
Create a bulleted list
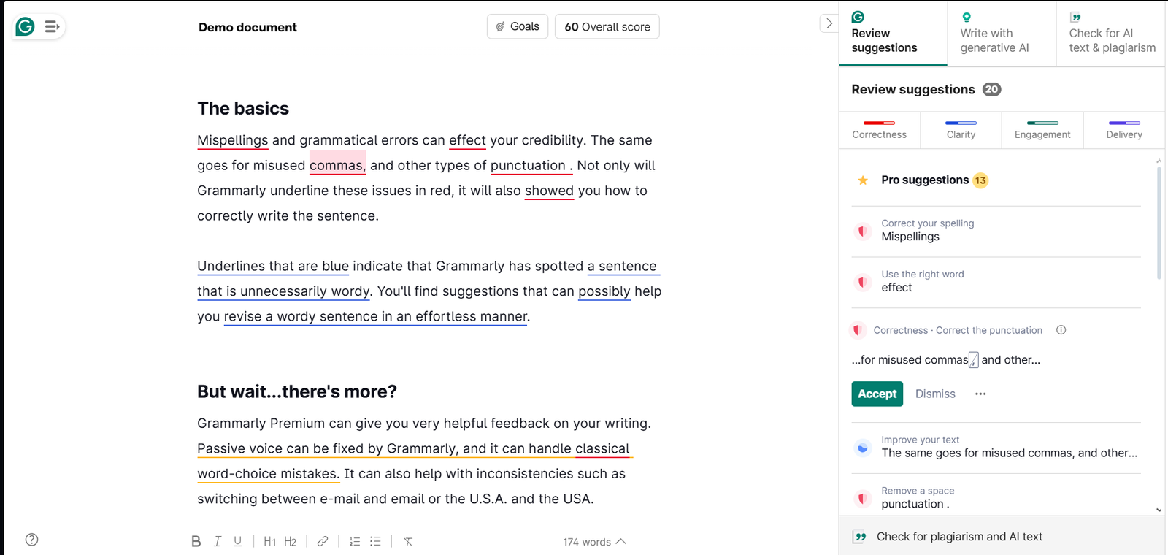(x=375, y=541)
